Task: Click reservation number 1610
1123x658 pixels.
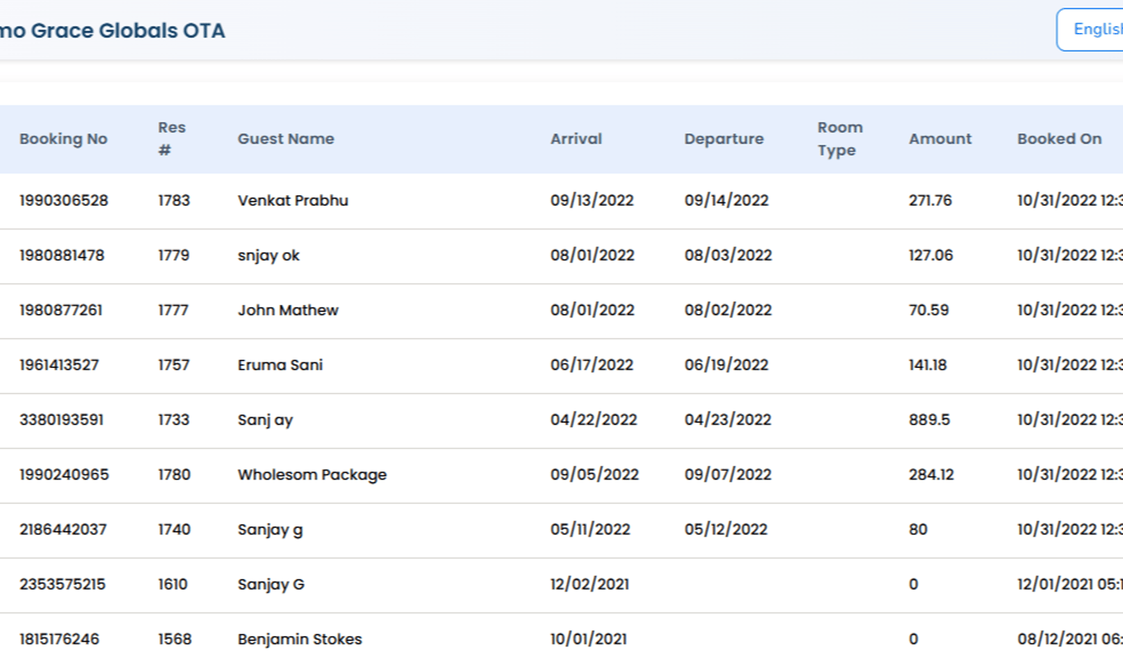Action: (x=173, y=584)
